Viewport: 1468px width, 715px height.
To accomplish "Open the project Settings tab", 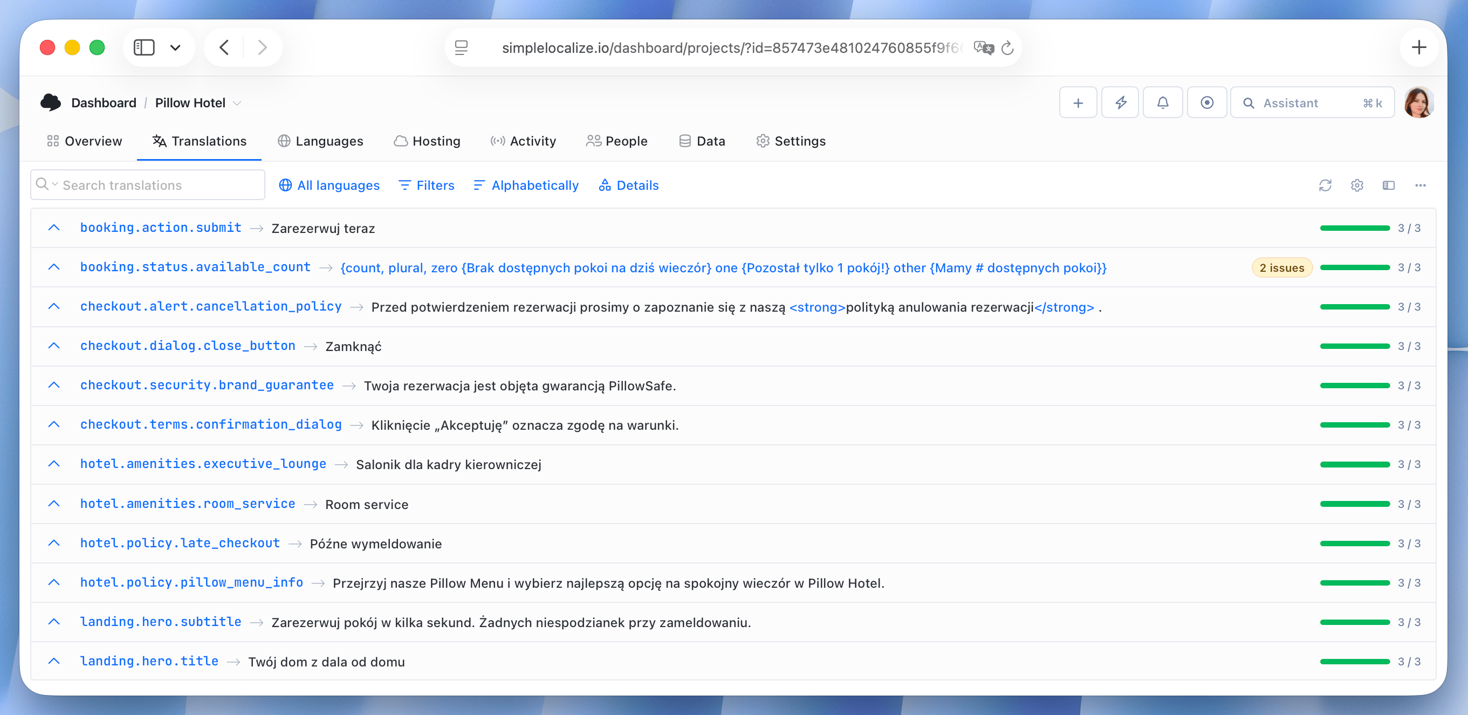I will [x=791, y=141].
